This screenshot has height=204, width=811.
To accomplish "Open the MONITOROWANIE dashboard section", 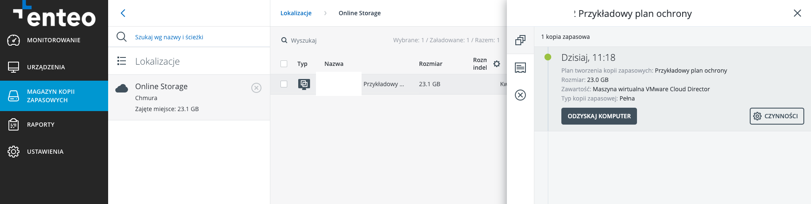I will pyautogui.click(x=54, y=40).
